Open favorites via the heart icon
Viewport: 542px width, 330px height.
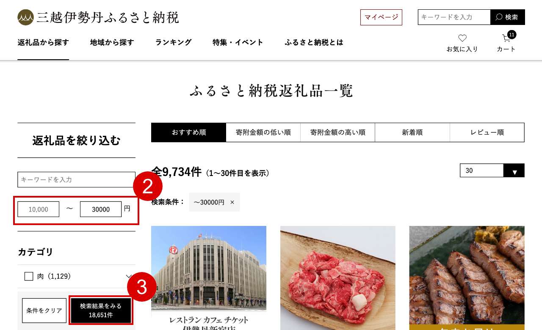[x=462, y=38]
